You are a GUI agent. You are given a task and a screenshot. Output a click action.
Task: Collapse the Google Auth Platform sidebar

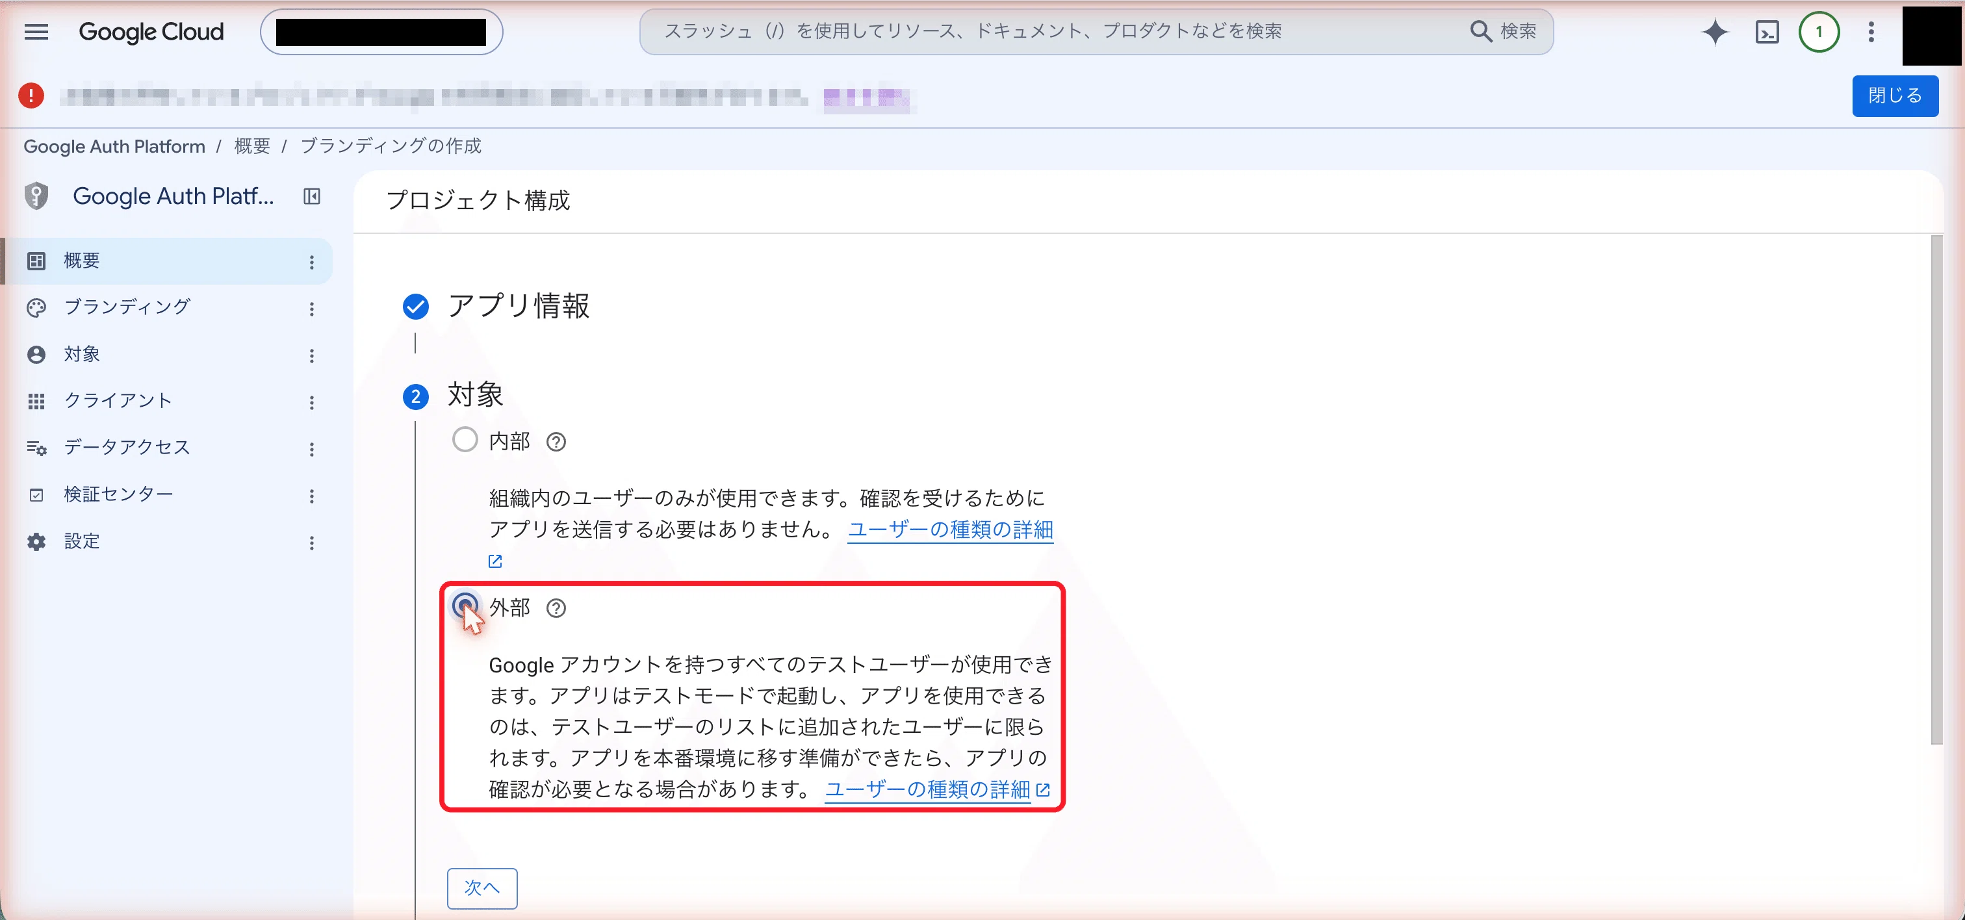311,196
